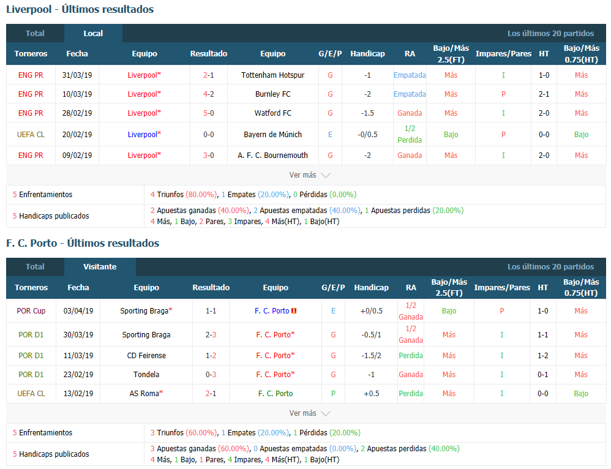The height and width of the screenshot is (469, 611).
Task: Click Impares/Pares header in Porto table
Action: [x=502, y=287]
